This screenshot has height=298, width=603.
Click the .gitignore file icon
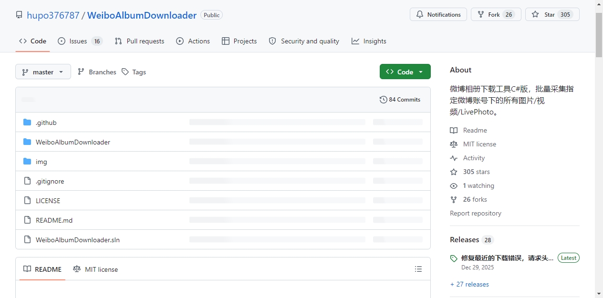pos(27,181)
